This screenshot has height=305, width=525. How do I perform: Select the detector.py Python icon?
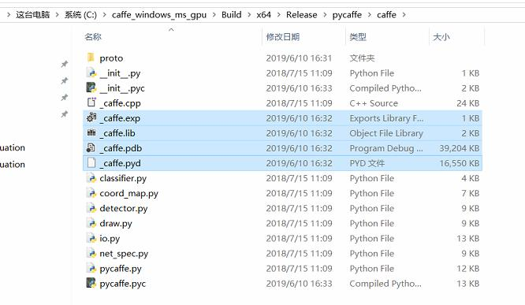(91, 208)
